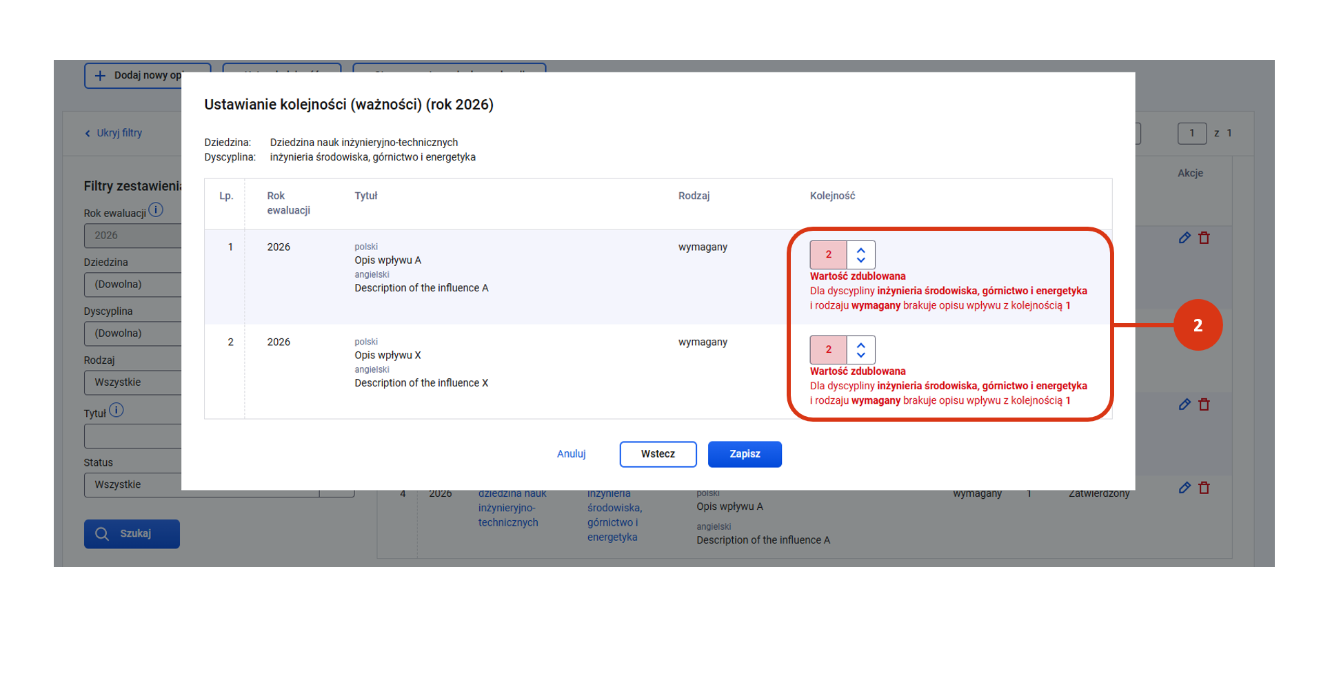
Task: Click the Kolejność input field for Opis wpływu X
Action: [x=828, y=350]
